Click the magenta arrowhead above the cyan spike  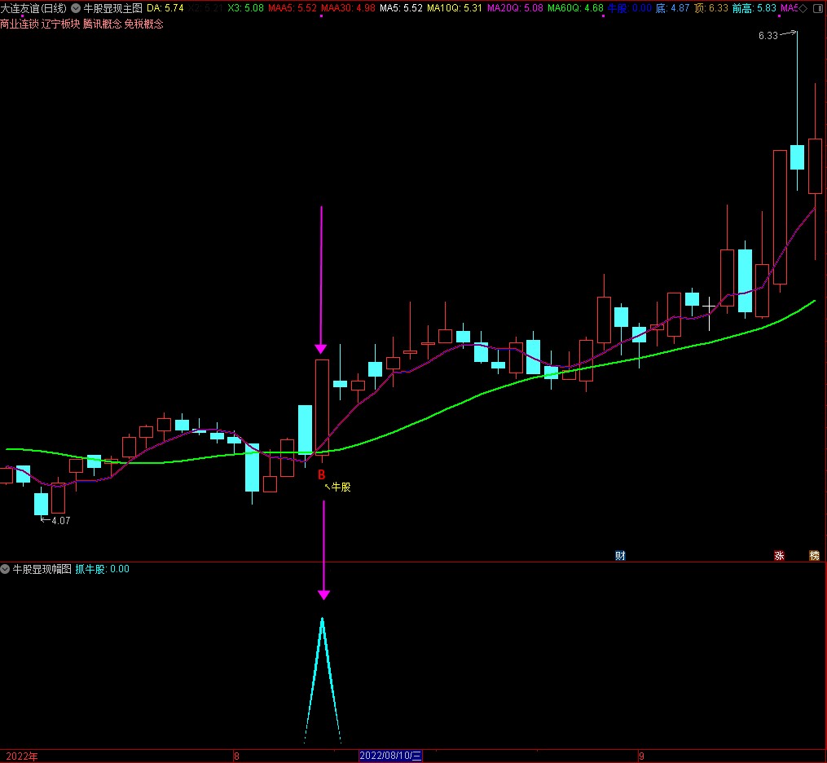click(323, 594)
